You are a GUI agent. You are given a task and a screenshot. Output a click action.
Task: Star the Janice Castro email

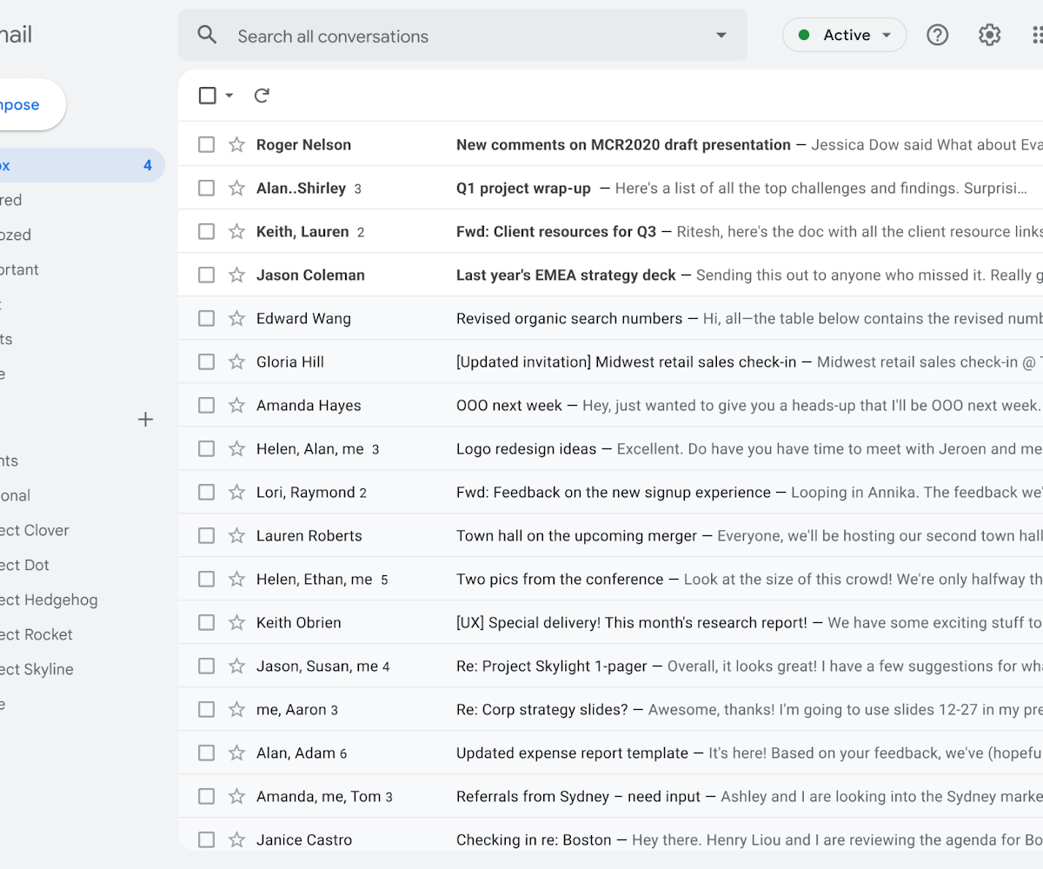[236, 840]
